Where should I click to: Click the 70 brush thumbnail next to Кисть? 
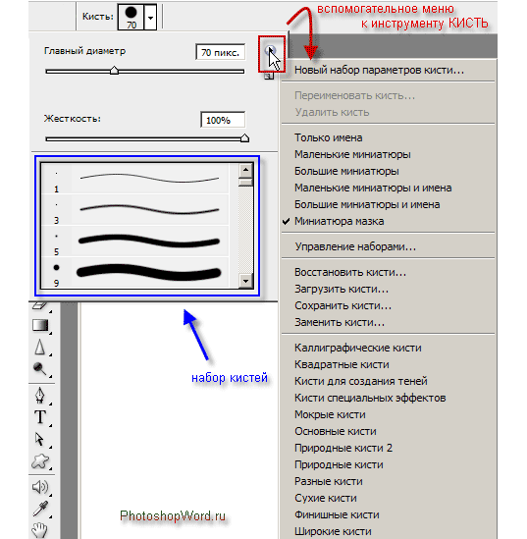coord(131,18)
